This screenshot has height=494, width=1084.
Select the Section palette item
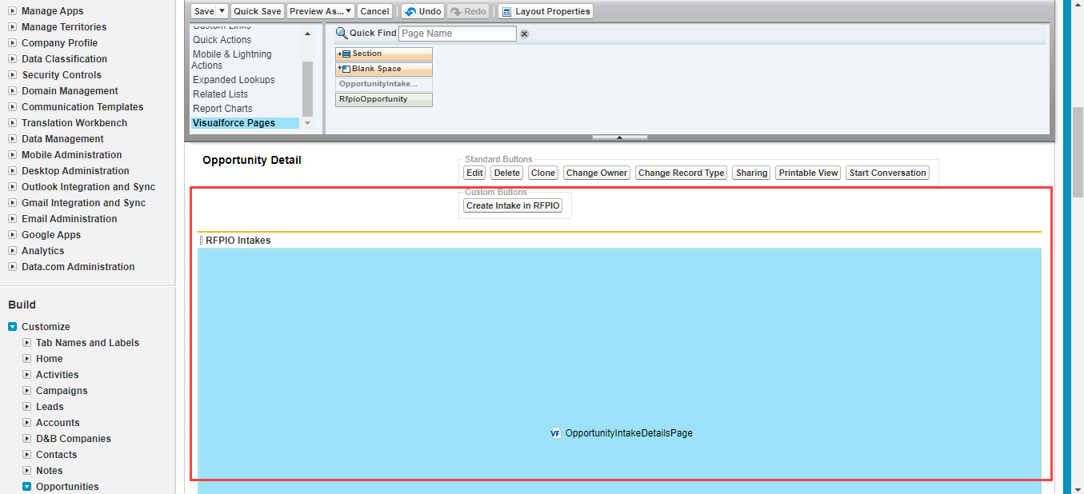click(x=384, y=54)
